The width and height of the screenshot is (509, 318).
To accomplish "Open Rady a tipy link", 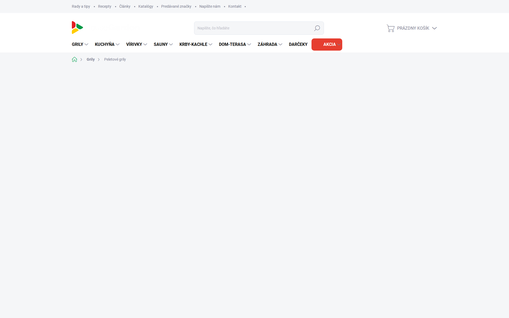I will pyautogui.click(x=81, y=6).
